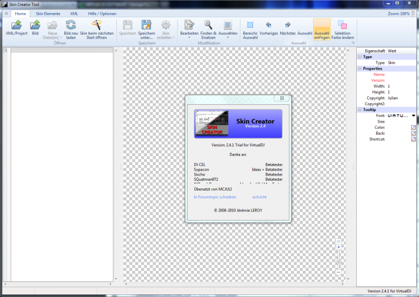
Task: Click the Auswählen document icon
Action: click(228, 25)
